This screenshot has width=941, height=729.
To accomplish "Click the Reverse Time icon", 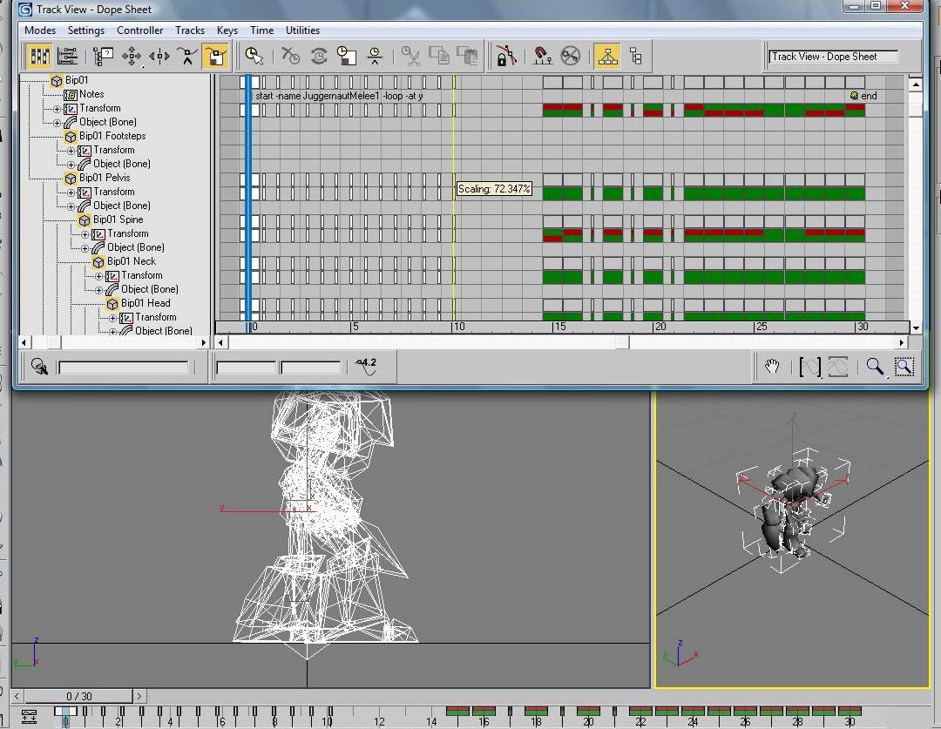I will (319, 57).
